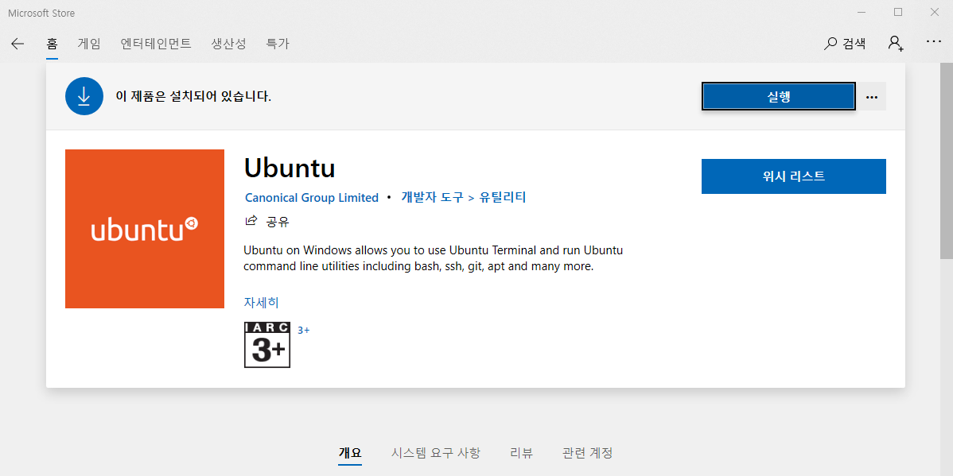Viewport: 953px width, 476px height.
Task: Select the 개요 section tab
Action: click(350, 453)
